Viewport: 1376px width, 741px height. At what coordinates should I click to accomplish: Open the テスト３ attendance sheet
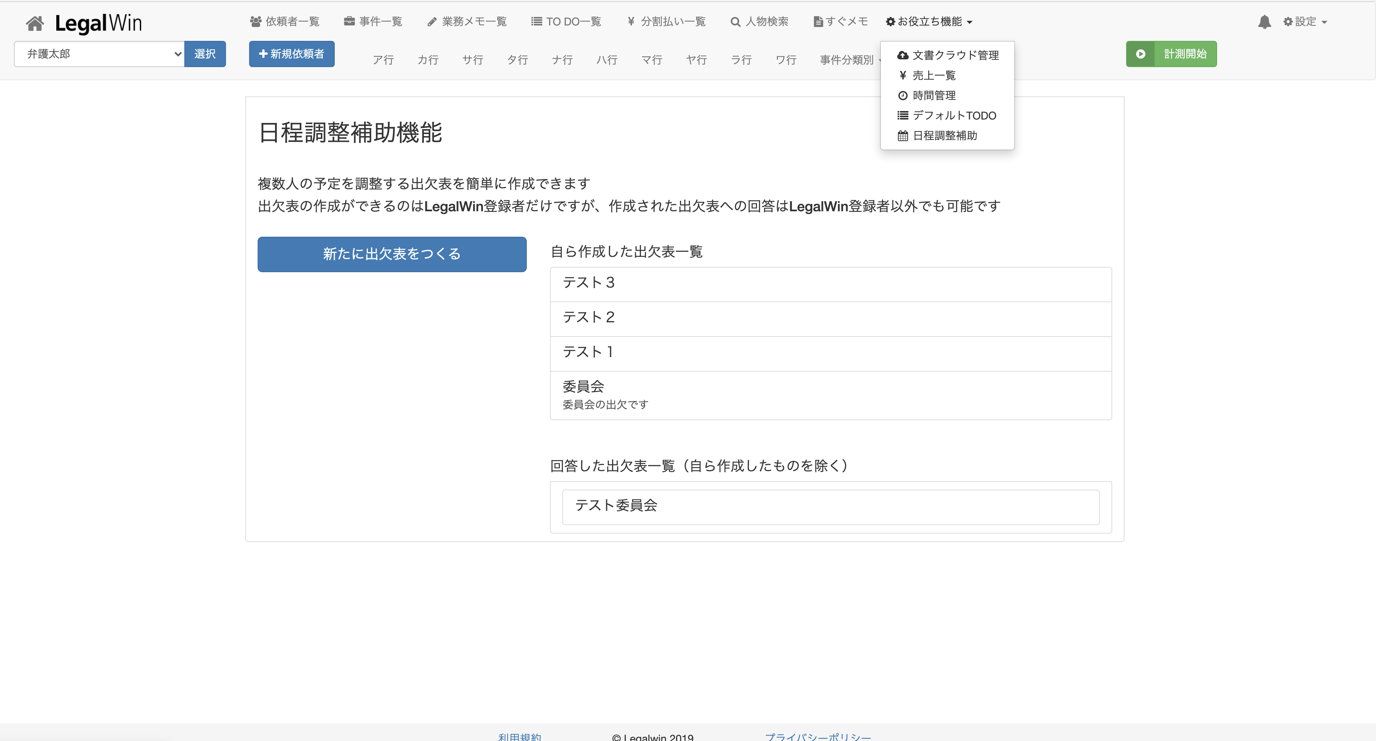point(830,283)
